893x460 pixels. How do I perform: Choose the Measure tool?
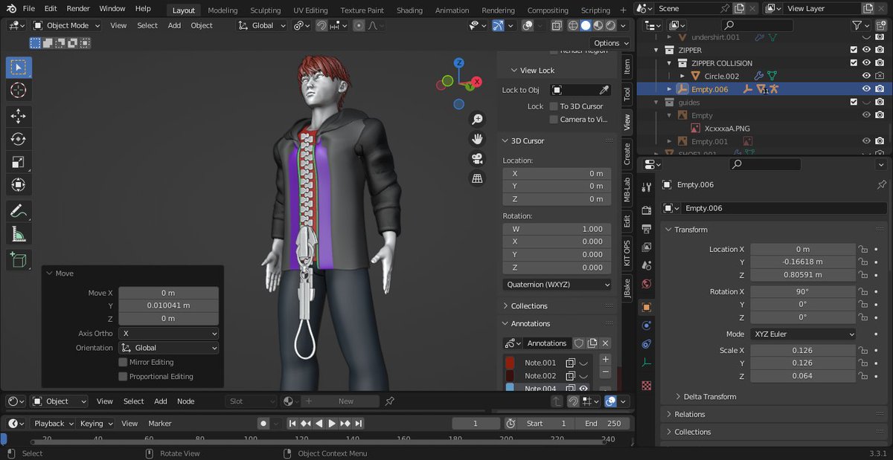tap(19, 234)
